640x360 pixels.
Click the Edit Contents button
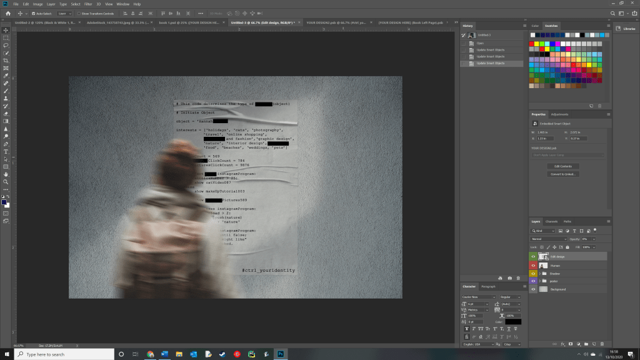click(x=562, y=166)
